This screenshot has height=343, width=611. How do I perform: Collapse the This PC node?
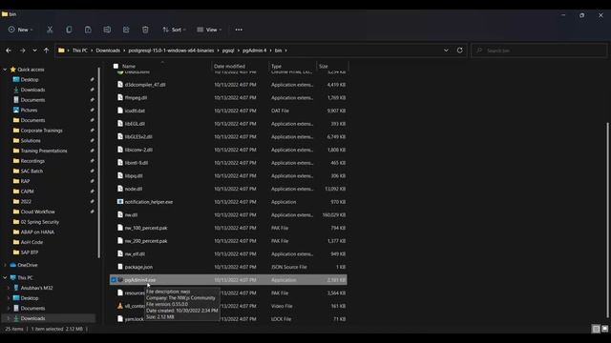(5, 277)
